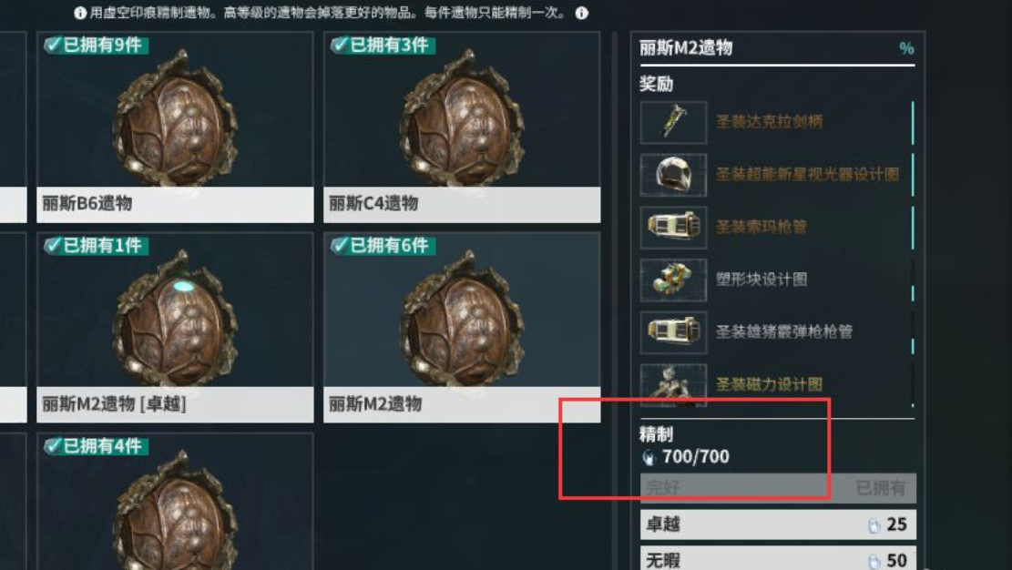Click the 塑形块设计图 forma icon
This screenshot has height=570, width=1012.
pyautogui.click(x=673, y=280)
